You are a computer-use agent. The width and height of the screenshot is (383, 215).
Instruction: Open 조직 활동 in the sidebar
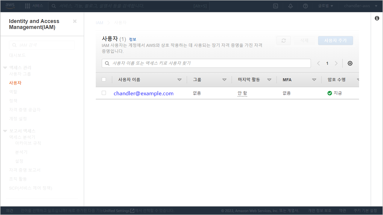[x=18, y=179]
